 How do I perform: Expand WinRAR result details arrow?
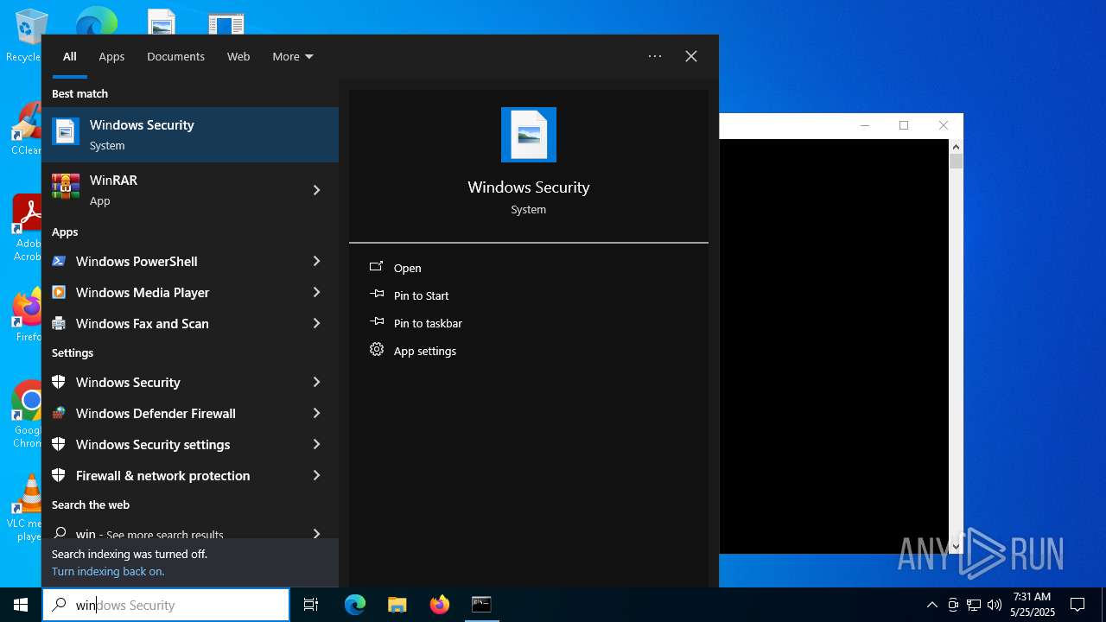(x=316, y=190)
